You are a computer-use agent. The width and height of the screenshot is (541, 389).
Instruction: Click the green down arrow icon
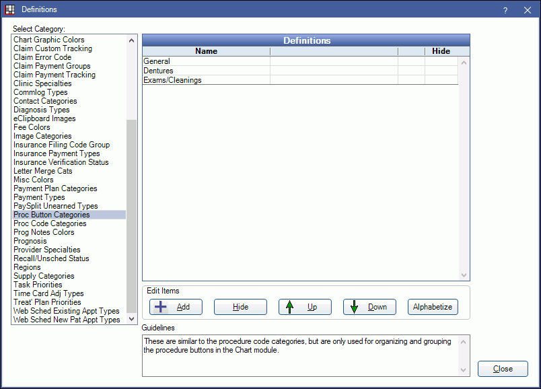pos(353,306)
